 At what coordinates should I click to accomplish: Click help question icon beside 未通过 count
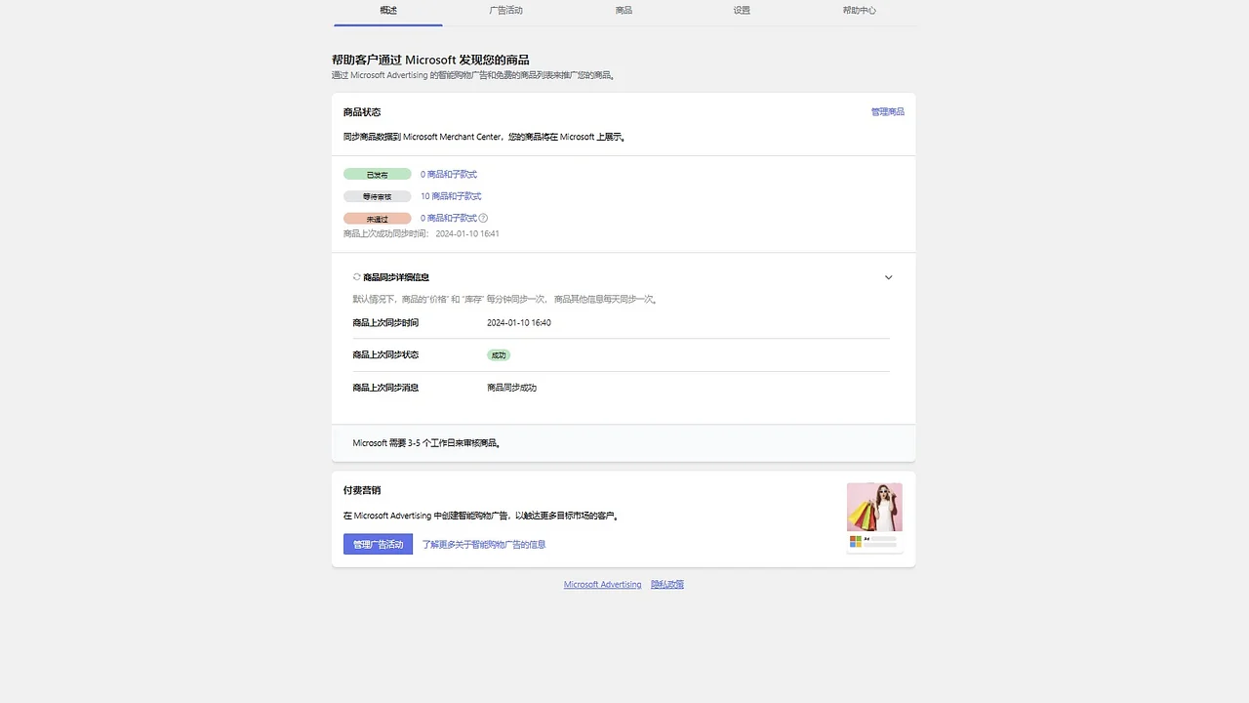click(483, 219)
